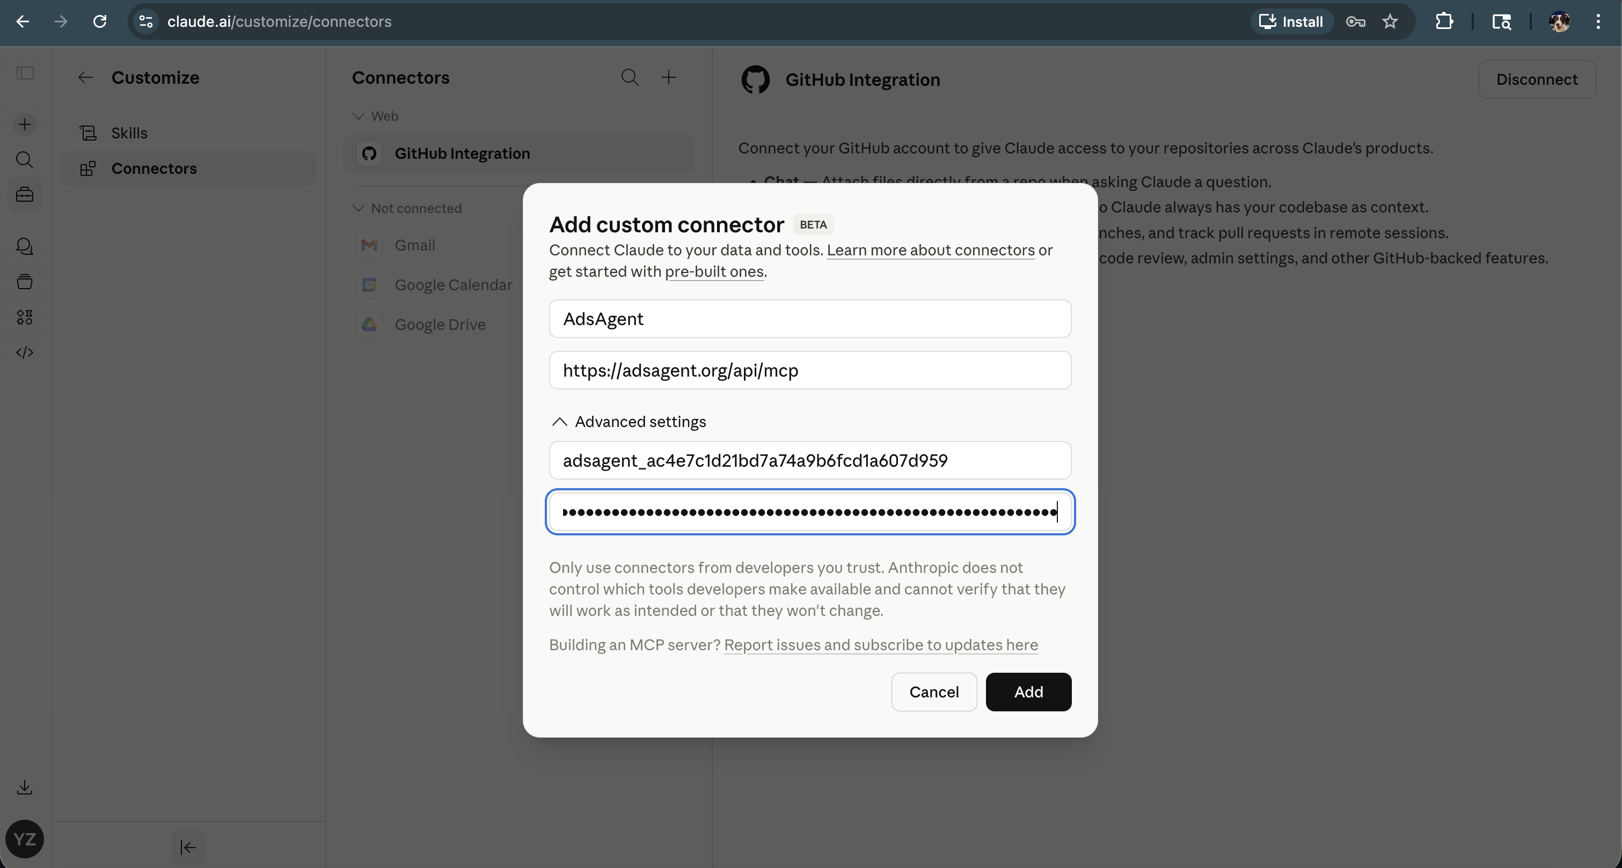Viewport: 1622px width, 868px height.
Task: Click the Add button in the dialog
Action: coord(1028,692)
